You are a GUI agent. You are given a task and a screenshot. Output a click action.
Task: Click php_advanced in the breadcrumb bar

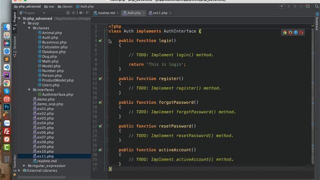tap(27, 6)
